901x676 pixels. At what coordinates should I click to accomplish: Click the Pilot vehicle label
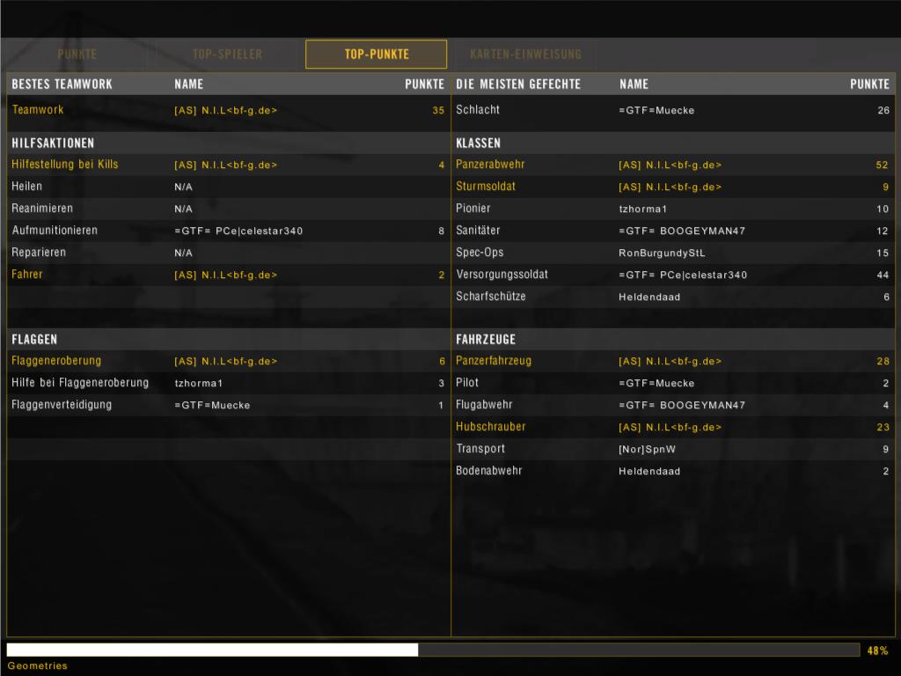(467, 382)
